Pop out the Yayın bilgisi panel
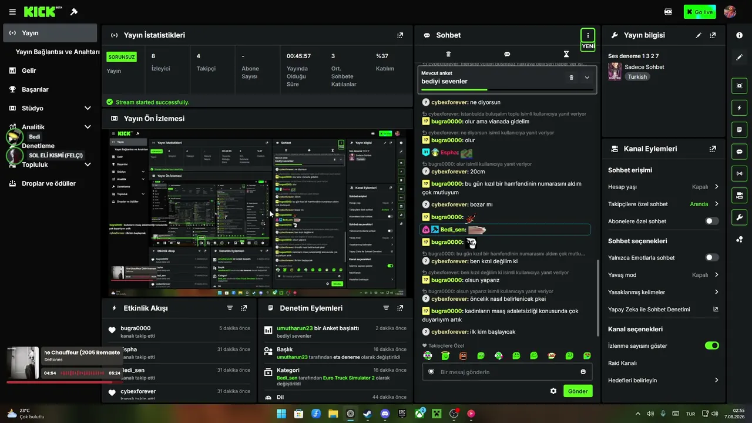 (x=713, y=35)
